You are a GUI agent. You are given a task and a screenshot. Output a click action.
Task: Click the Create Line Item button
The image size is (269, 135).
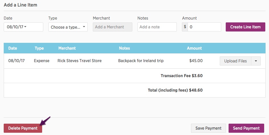click(x=245, y=27)
